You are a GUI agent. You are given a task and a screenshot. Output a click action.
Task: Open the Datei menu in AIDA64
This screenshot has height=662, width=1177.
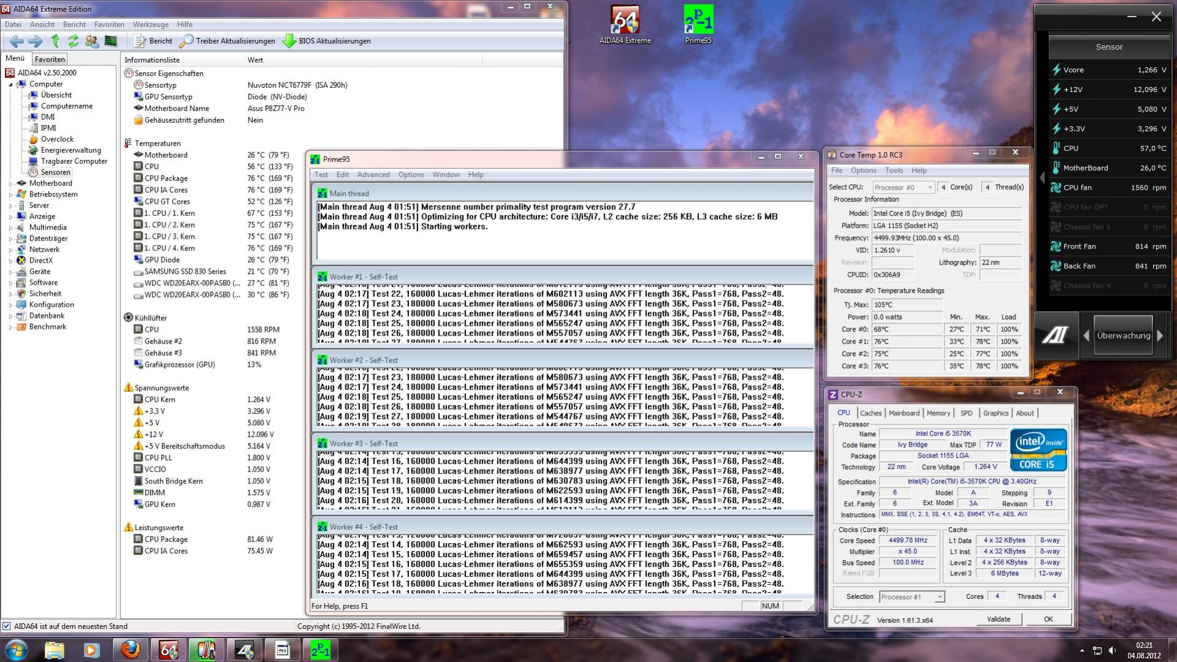coord(13,25)
